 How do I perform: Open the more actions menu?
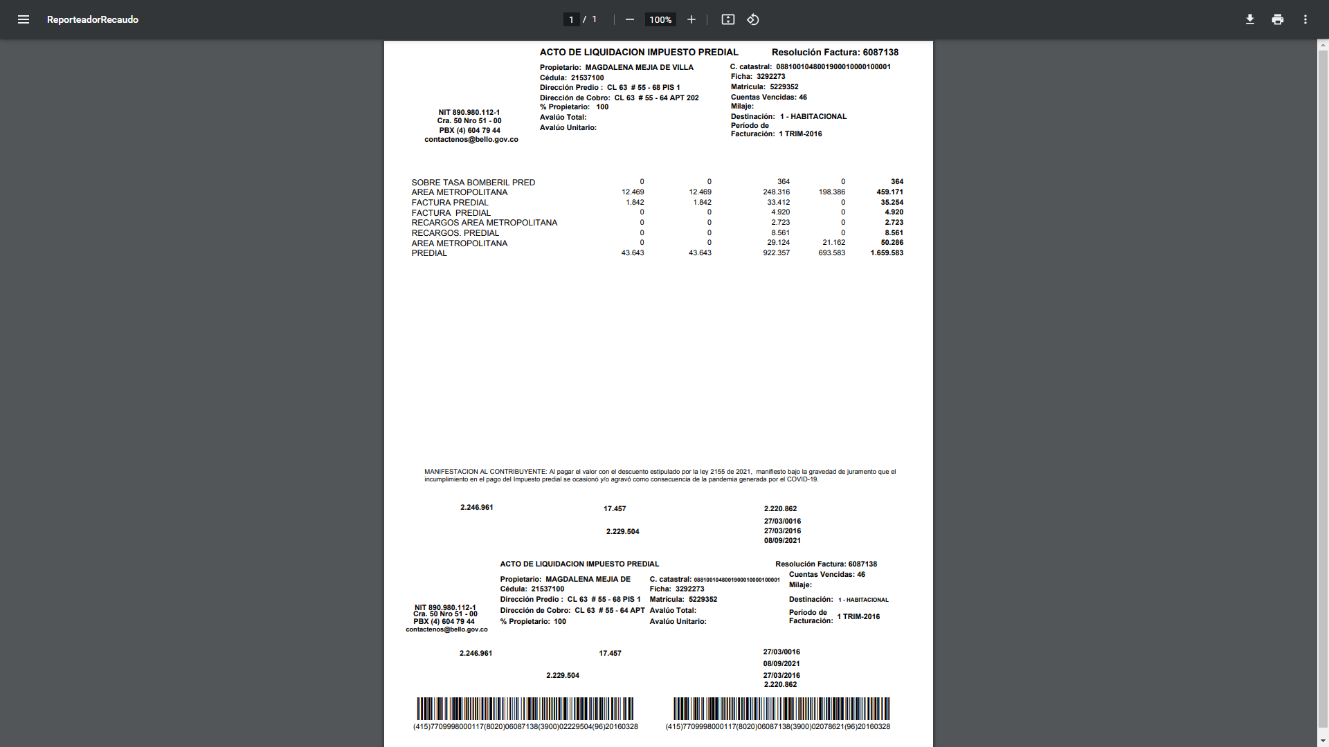pos(1305,19)
